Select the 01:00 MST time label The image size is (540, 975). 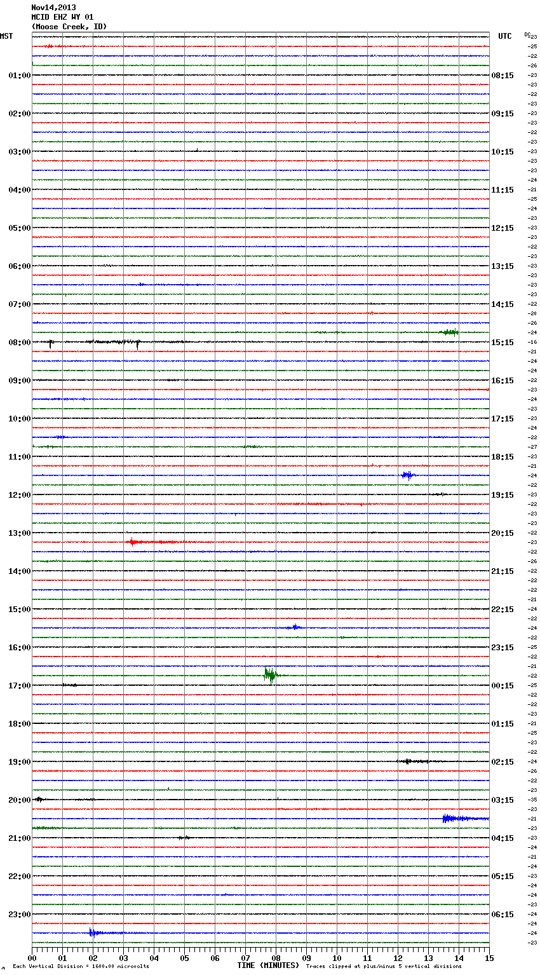(x=19, y=76)
